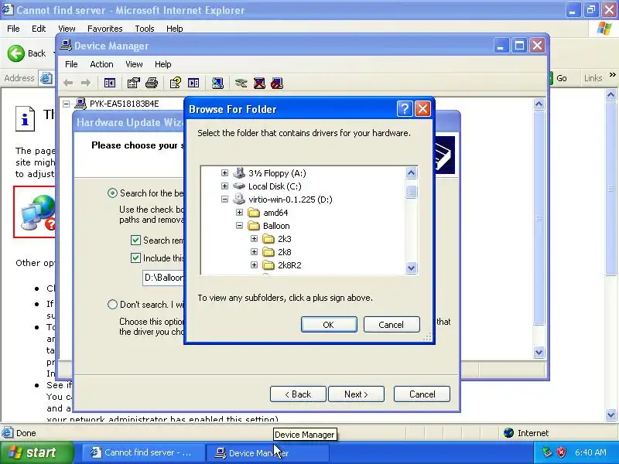Click the Local Disk C: drive icon

pos(239,186)
